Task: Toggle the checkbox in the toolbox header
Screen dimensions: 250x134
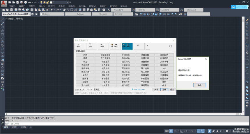Action: tap(171, 46)
